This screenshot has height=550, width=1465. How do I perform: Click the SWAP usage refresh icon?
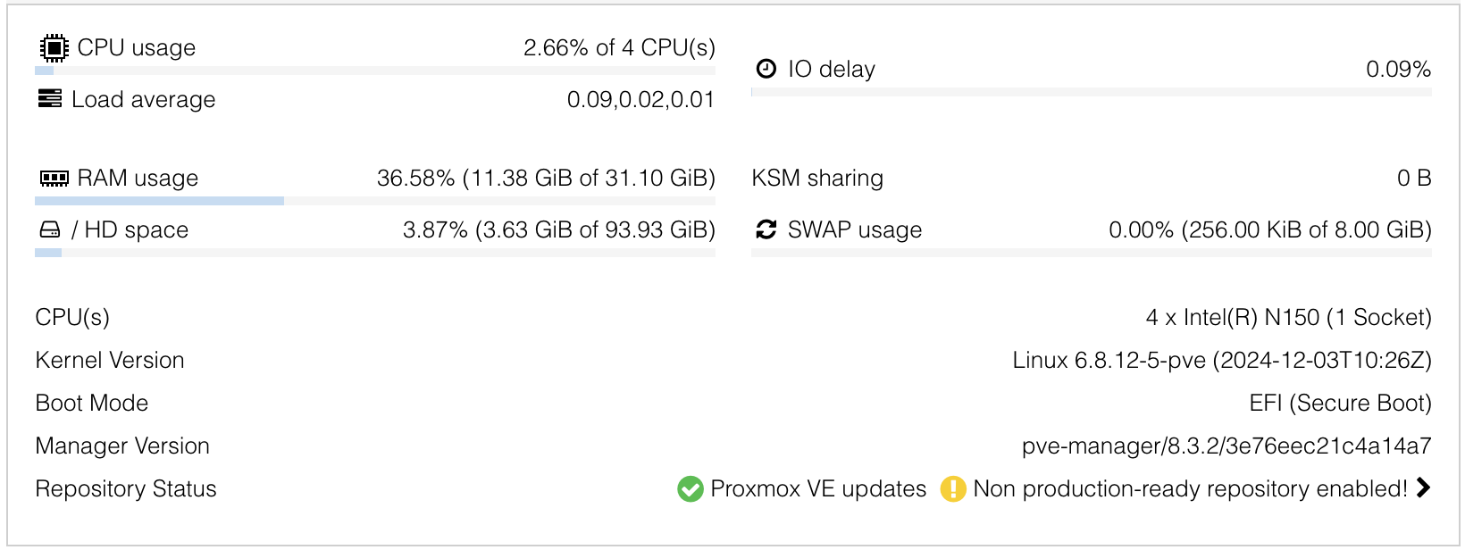point(765,229)
